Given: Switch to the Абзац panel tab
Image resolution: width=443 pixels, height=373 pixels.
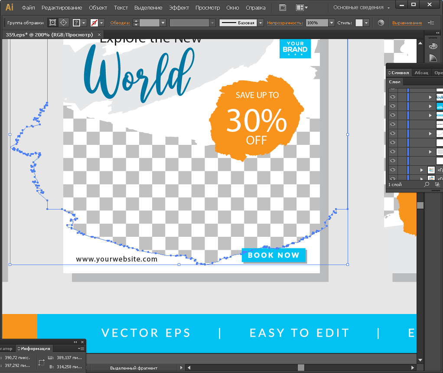Looking at the screenshot, I should 421,73.
